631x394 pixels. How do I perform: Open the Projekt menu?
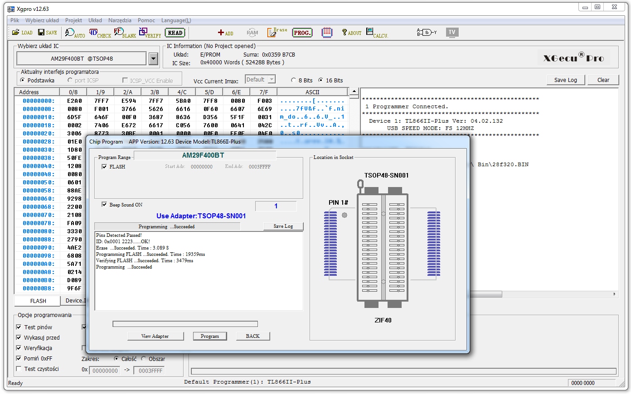[73, 20]
